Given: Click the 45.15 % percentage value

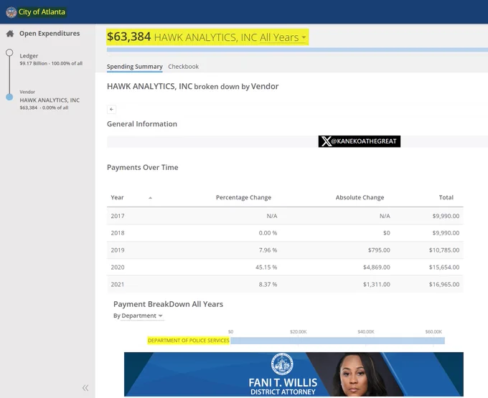Looking at the screenshot, I should pyautogui.click(x=266, y=267).
